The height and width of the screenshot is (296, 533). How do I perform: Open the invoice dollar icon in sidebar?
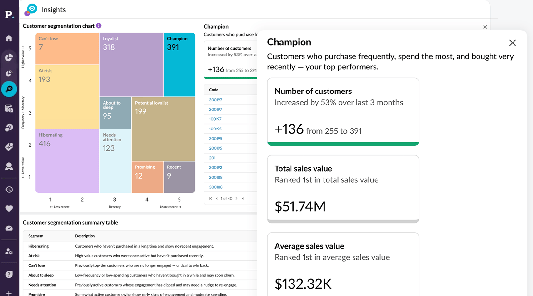click(9, 108)
